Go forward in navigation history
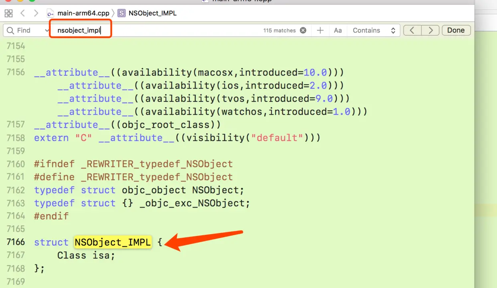Viewport: 497px width, 288px height. tap(36, 13)
